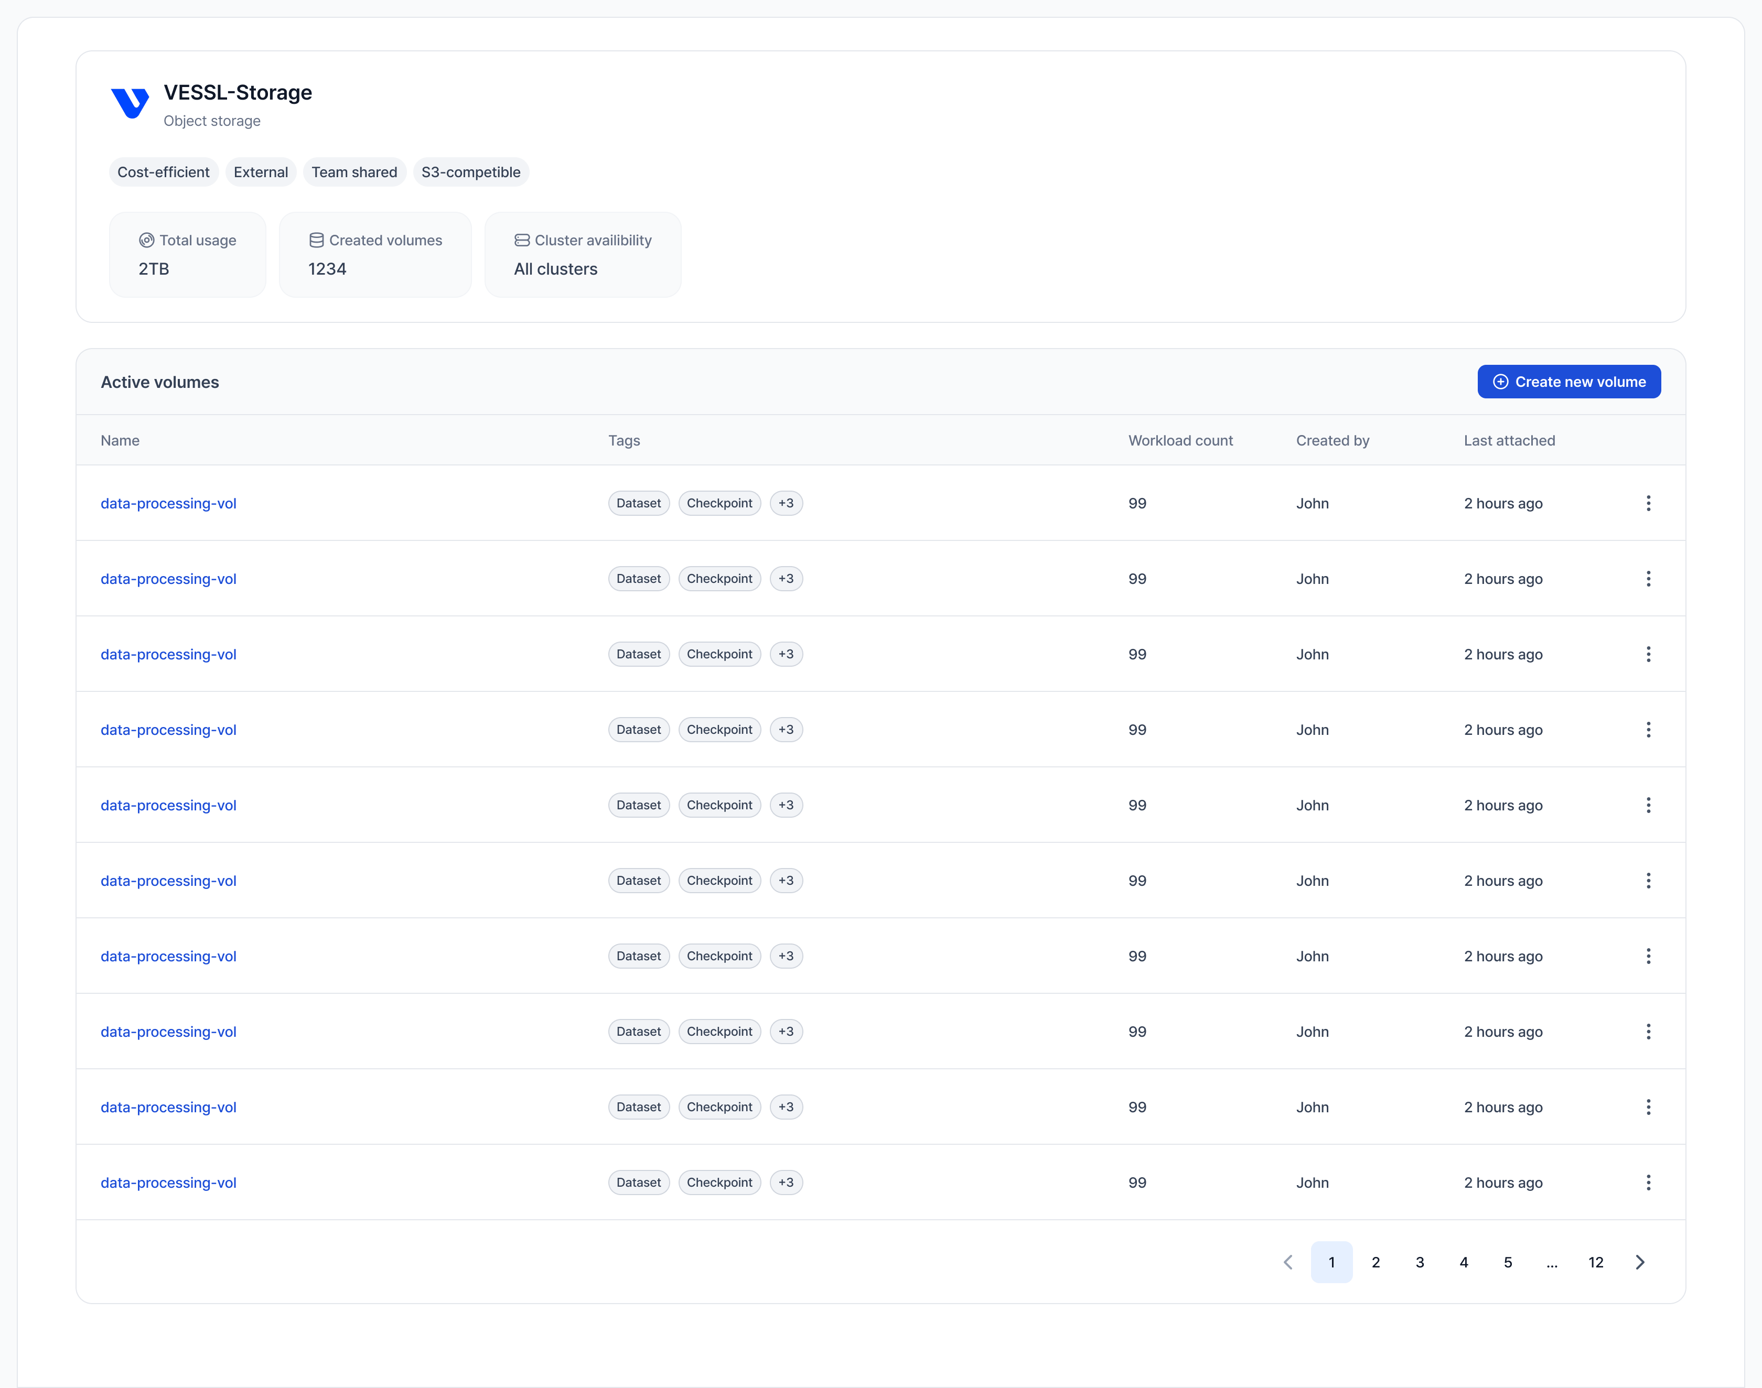Click John in the second volume row
1762x1388 pixels.
[1313, 579]
